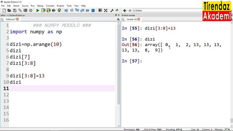Click the @ symbol toolbar icon
Image resolution: width=233 pixels, height=131 pixels.
click(31, 11)
